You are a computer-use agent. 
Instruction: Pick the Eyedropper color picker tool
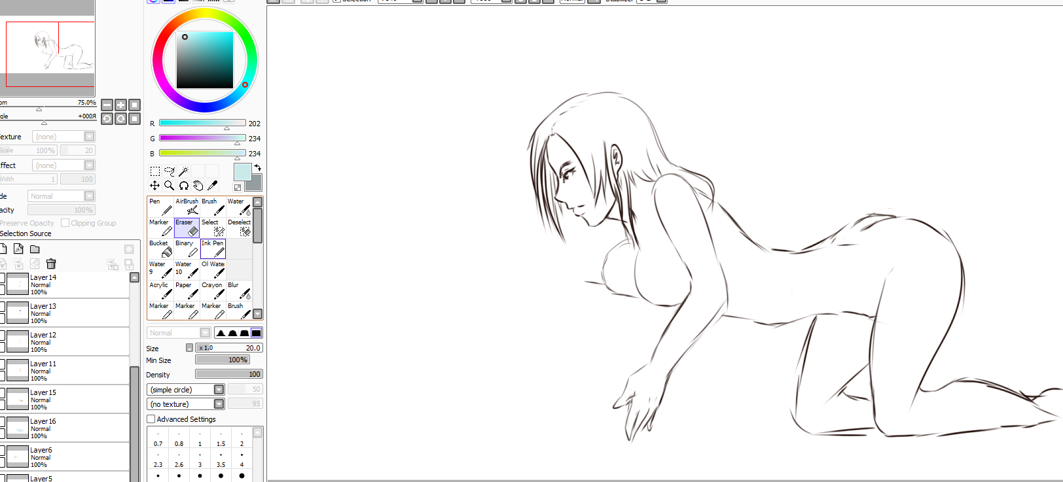point(212,186)
